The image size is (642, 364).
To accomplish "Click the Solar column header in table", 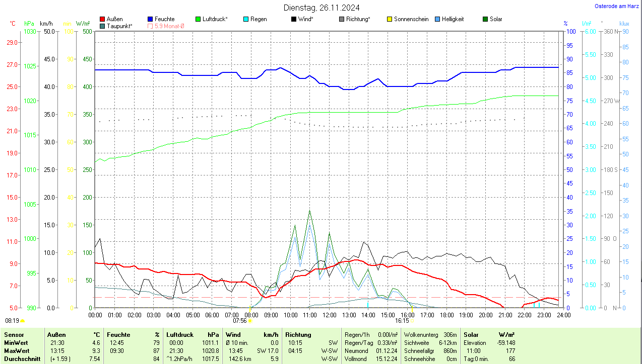I will click(471, 335).
